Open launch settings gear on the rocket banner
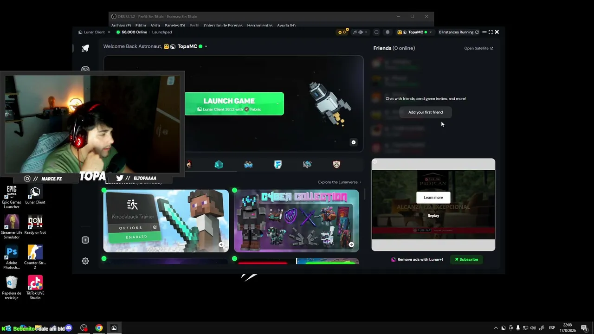Viewport: 594px width, 334px height. [354, 142]
